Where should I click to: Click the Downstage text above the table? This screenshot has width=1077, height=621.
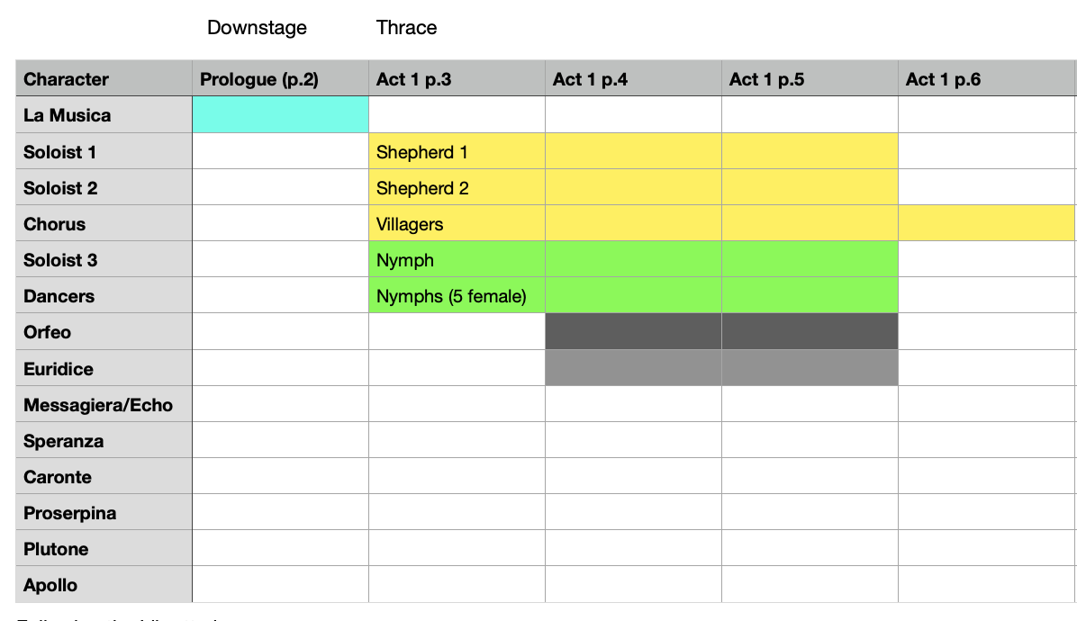[257, 28]
